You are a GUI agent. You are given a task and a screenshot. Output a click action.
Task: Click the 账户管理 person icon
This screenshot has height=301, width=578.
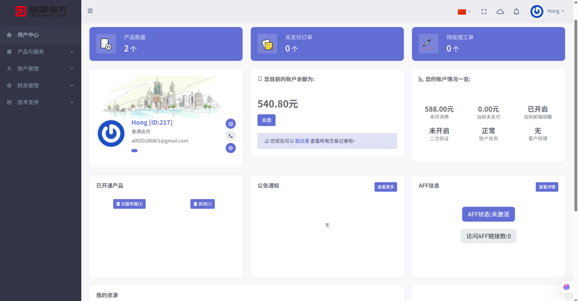[x=9, y=69]
